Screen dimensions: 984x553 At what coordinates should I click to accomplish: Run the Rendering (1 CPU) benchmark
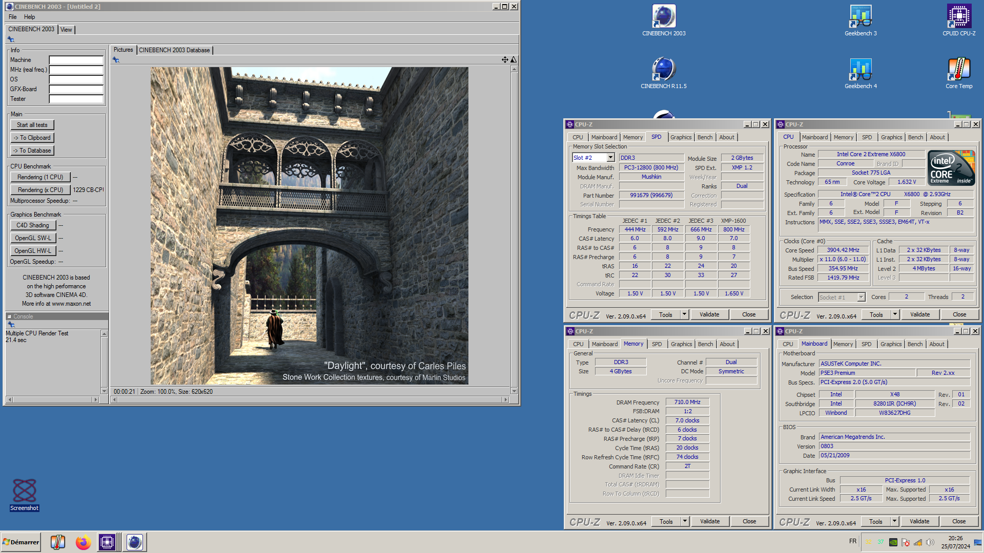[x=40, y=177]
